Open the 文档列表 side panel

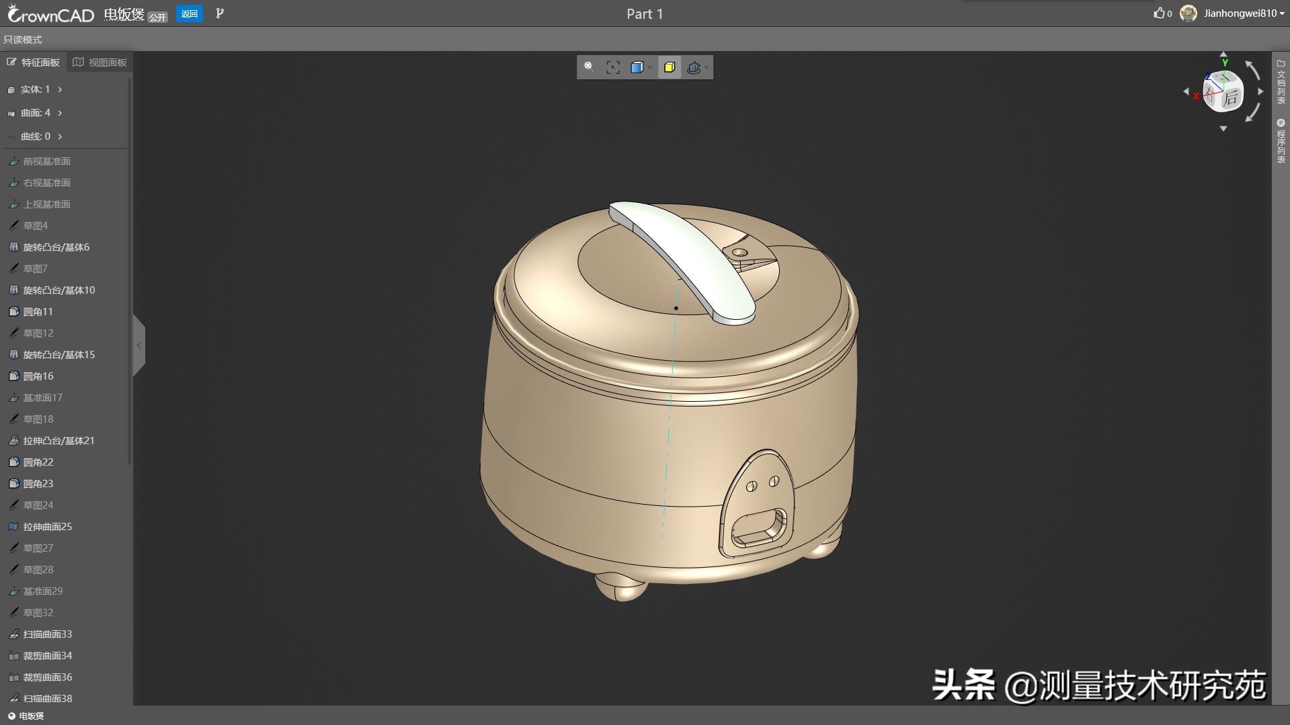pos(1281,82)
